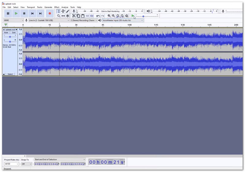Open the File menu

point(4,7)
